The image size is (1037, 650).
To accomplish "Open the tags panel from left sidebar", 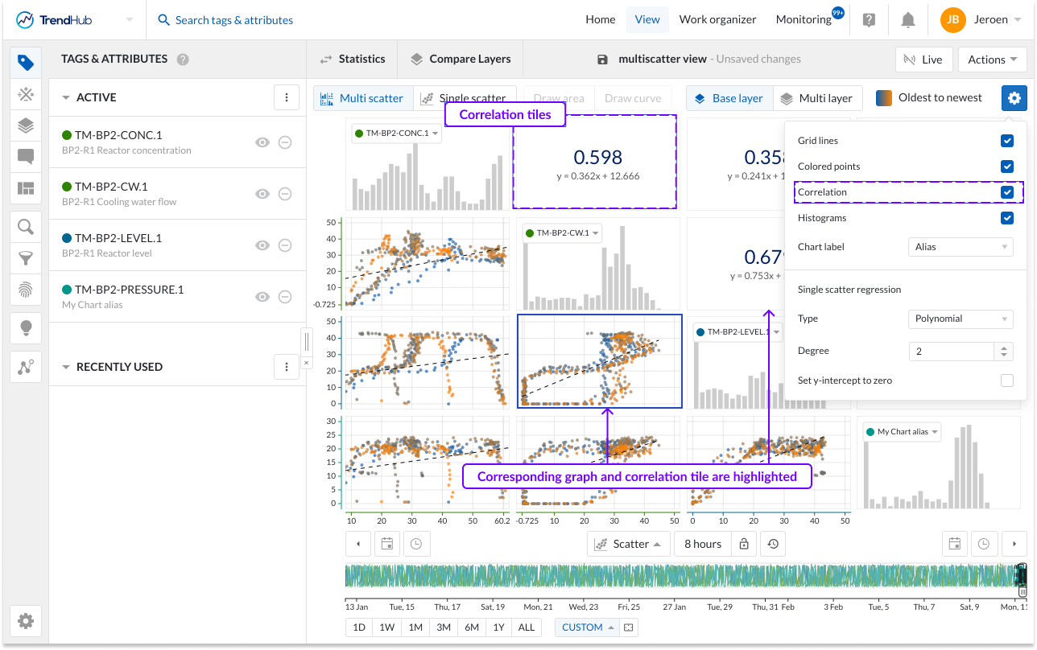I will pyautogui.click(x=26, y=63).
